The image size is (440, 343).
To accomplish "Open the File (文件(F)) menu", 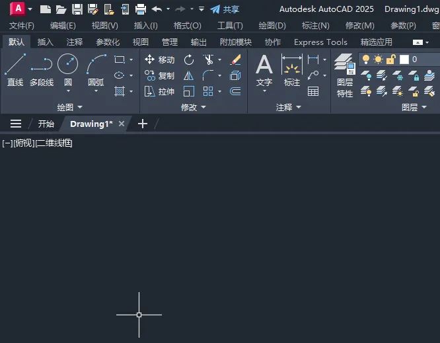I will pyautogui.click(x=22, y=26).
